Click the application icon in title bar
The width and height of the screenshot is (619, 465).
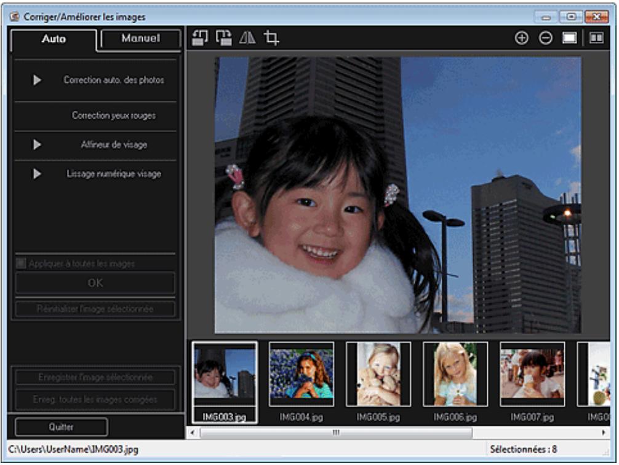coord(15,17)
